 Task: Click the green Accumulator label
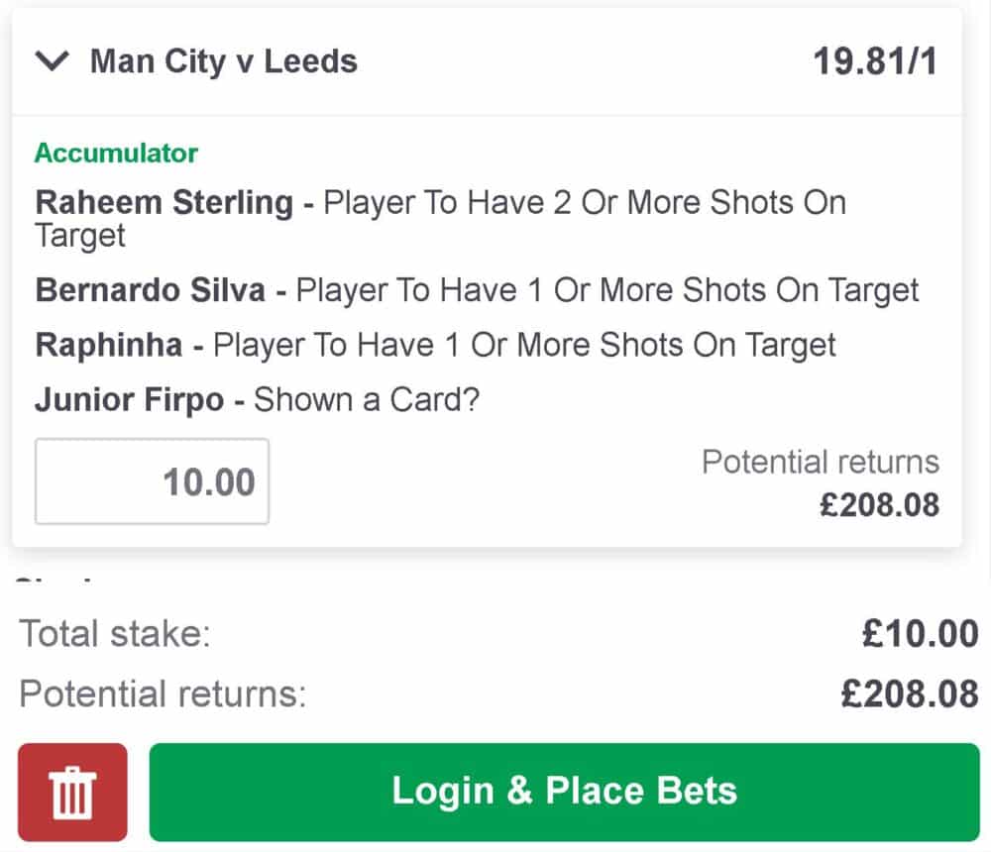coord(116,153)
